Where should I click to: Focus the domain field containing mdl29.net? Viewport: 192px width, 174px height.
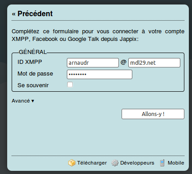point(154,63)
